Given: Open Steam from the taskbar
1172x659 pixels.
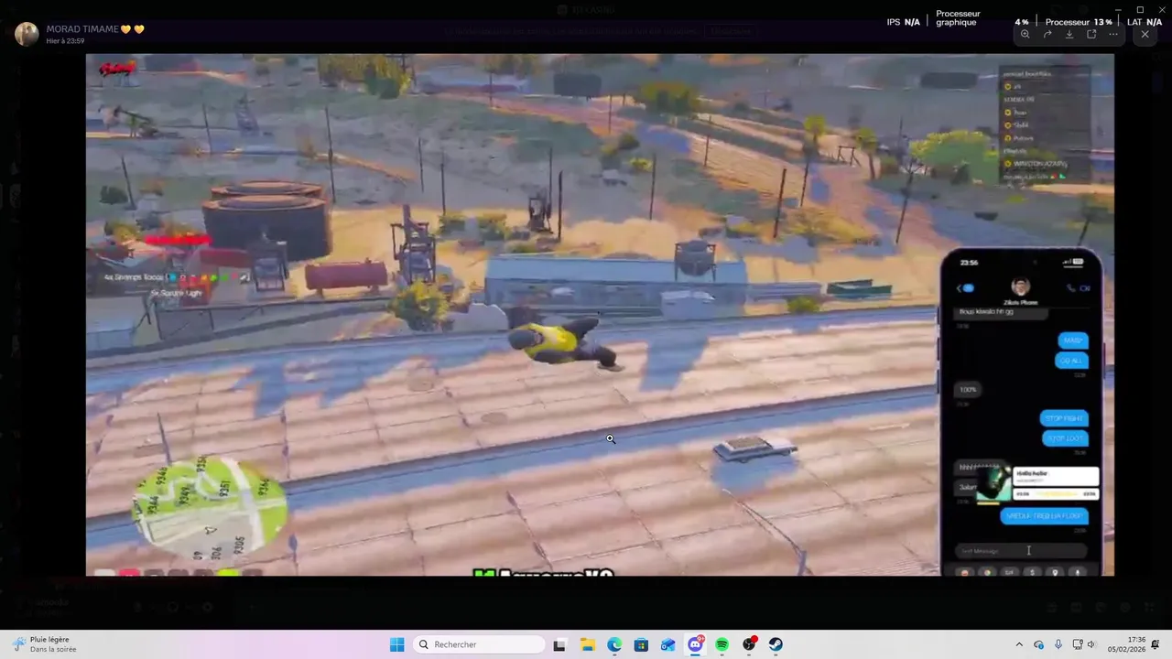Looking at the screenshot, I should tap(776, 644).
